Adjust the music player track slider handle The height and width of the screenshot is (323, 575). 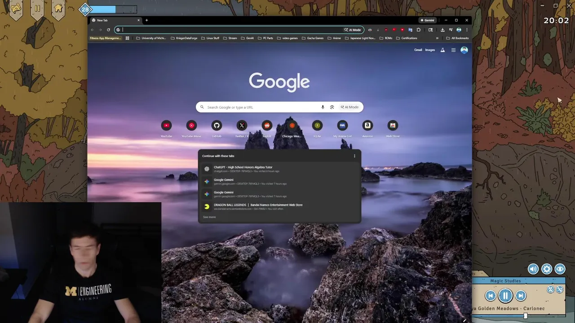(525, 316)
